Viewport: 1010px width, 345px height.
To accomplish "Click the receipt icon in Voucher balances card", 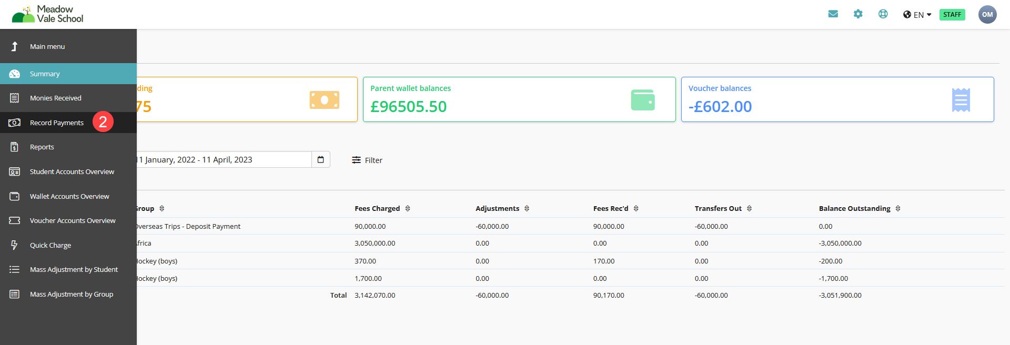I will coord(961,100).
